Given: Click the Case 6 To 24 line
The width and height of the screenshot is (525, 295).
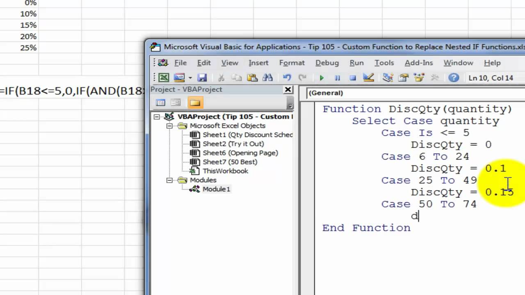Looking at the screenshot, I should [x=425, y=157].
